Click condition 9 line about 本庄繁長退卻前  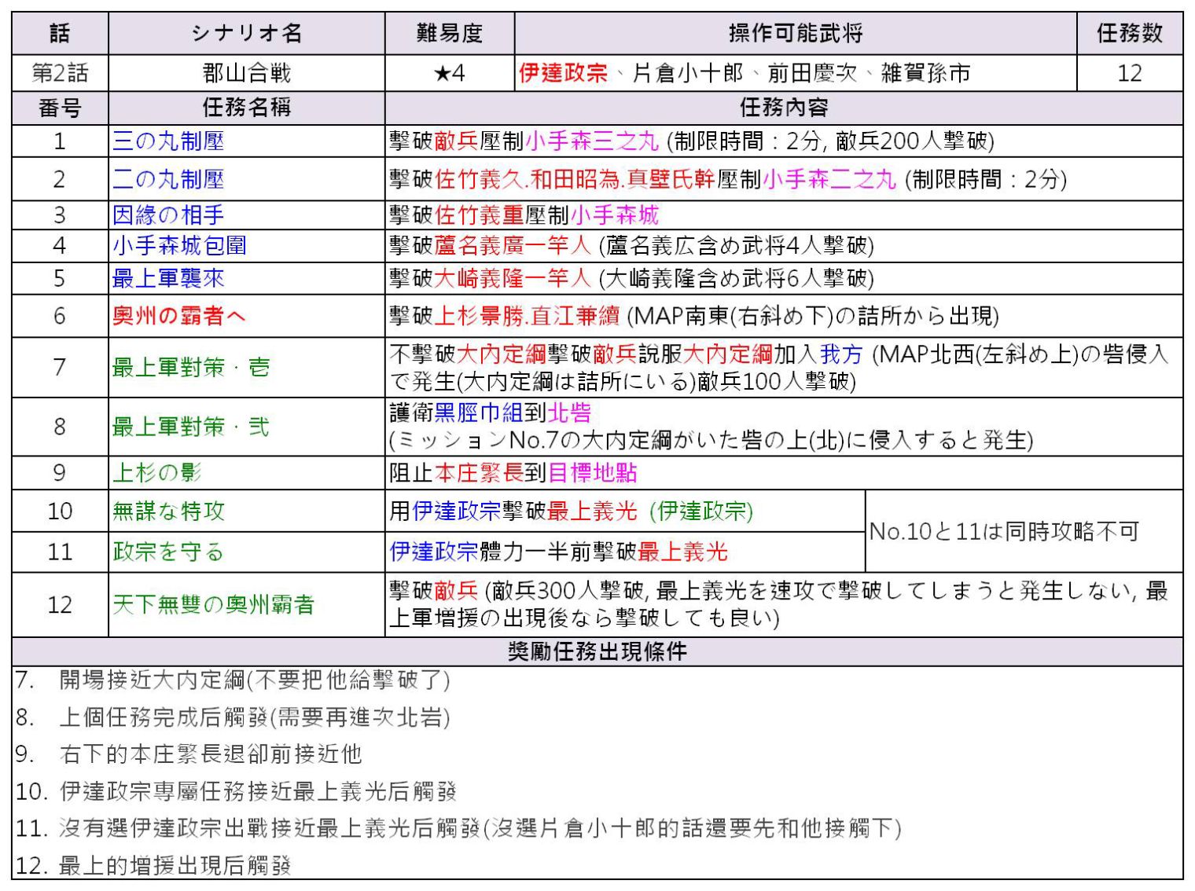189,753
